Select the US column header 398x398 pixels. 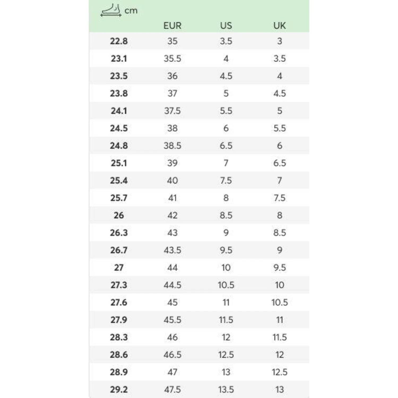click(226, 26)
